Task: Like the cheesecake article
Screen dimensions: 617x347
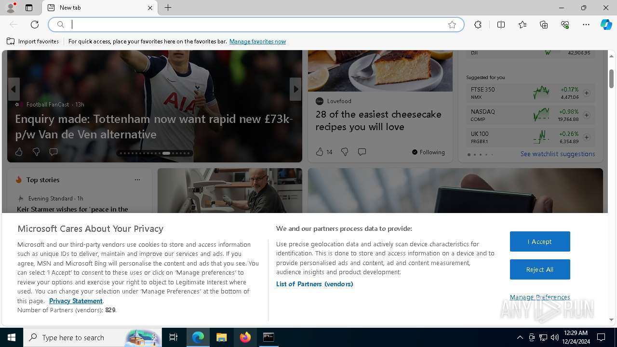Action: (320, 152)
